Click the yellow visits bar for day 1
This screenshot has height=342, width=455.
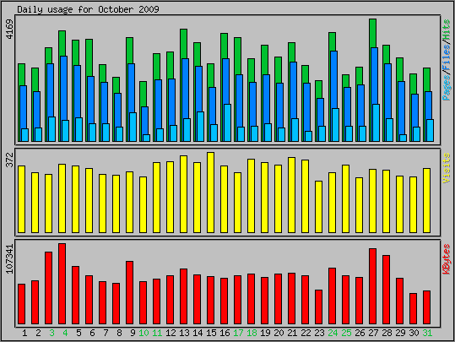[x=21, y=199]
